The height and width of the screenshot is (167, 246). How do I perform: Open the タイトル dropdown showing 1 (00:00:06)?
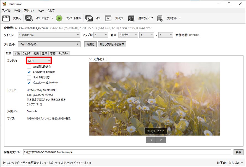pyautogui.click(x=49, y=35)
